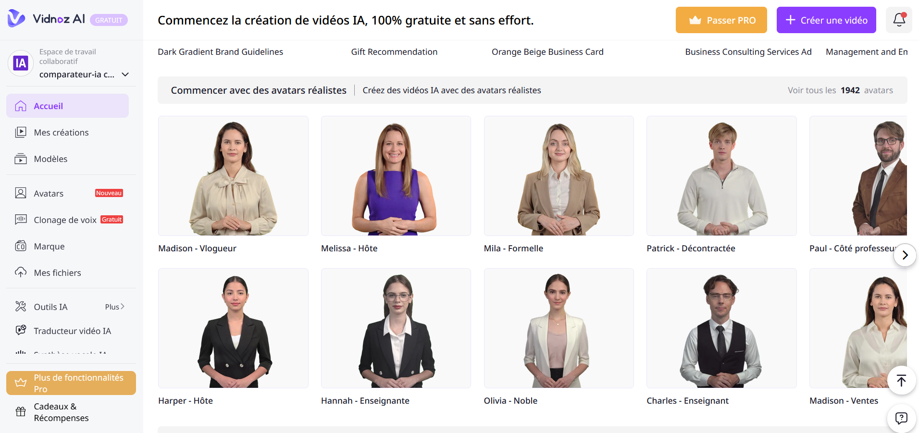Click the Mes créations icon
The width and height of the screenshot is (919, 433).
point(21,132)
